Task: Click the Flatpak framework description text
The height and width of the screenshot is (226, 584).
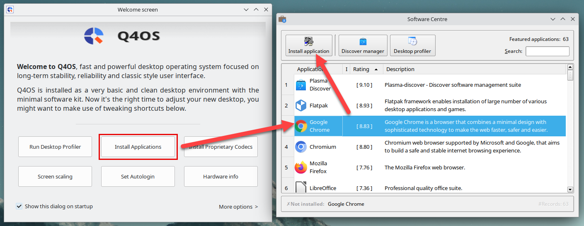Action: [466, 105]
